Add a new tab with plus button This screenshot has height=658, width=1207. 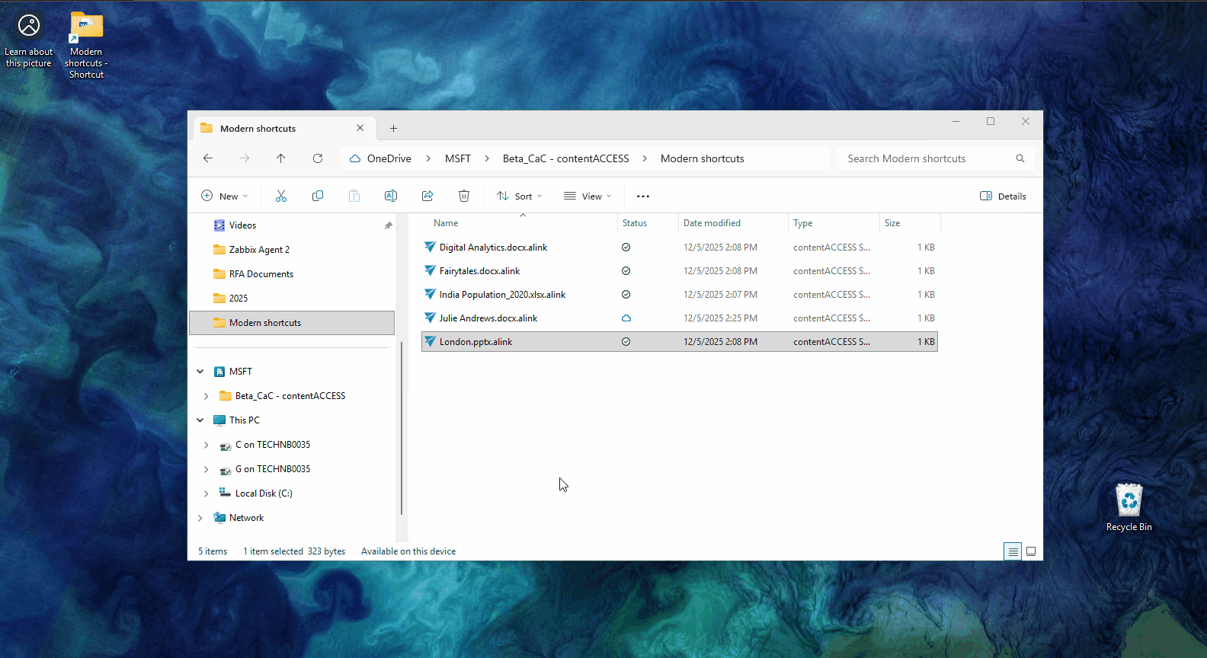click(x=394, y=128)
